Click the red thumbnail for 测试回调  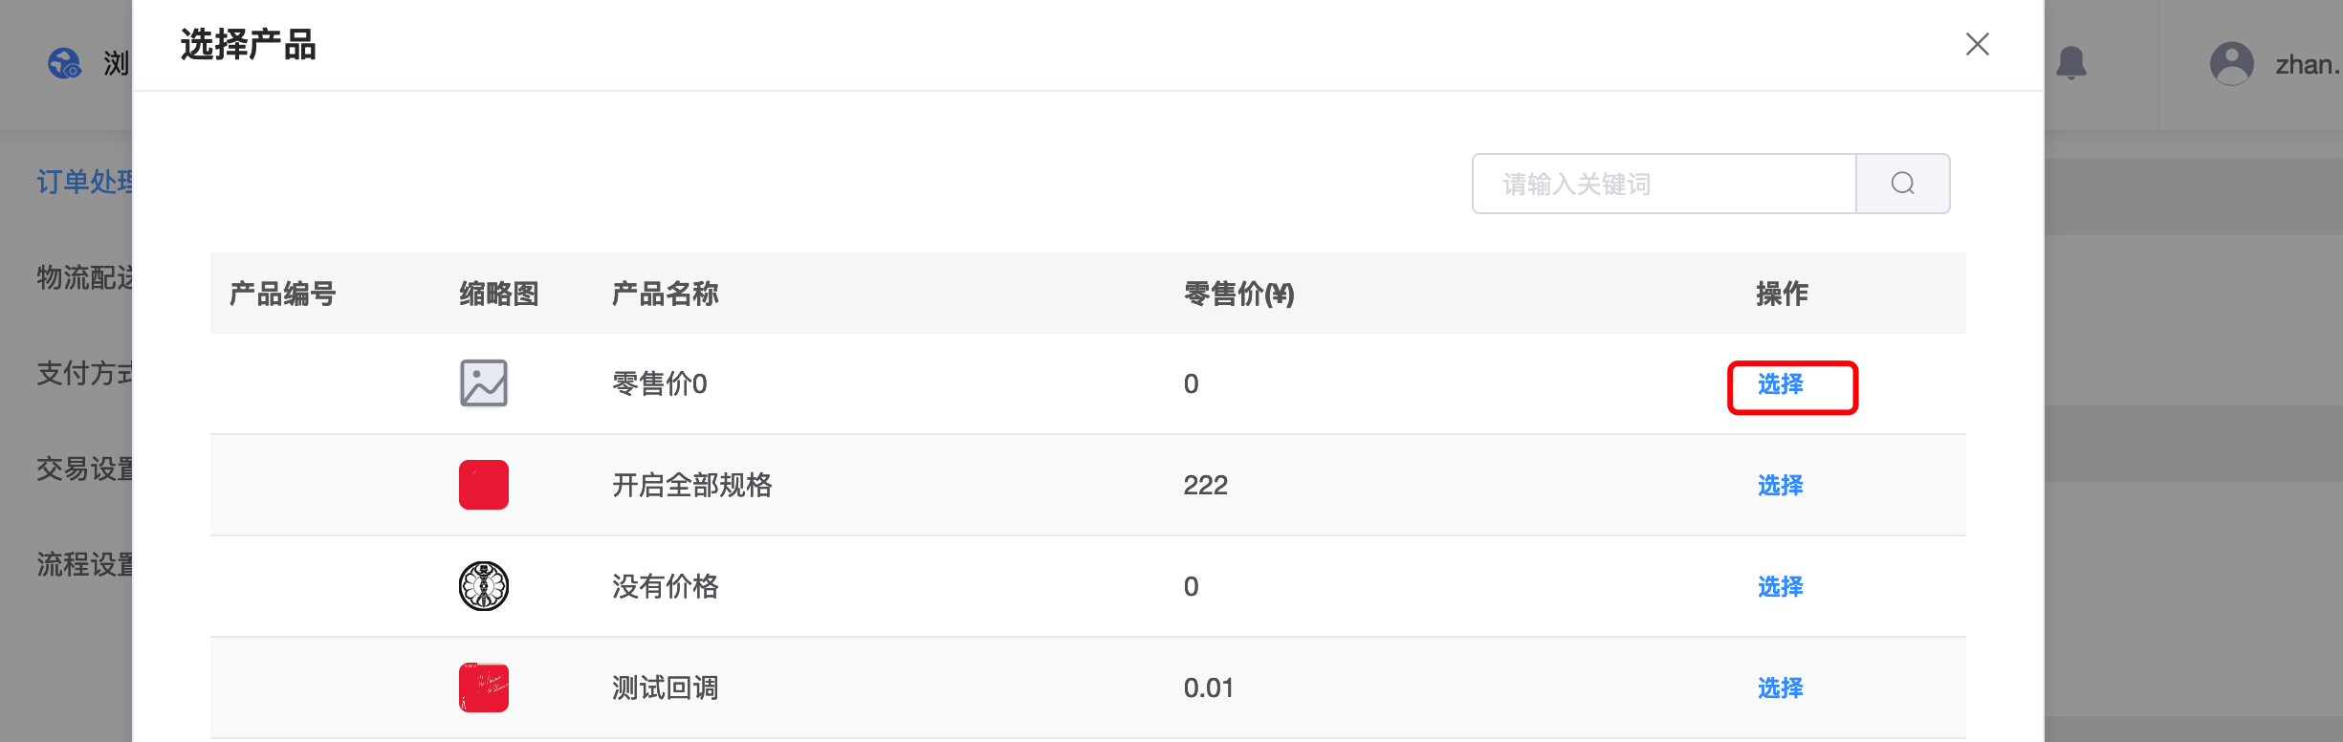click(x=484, y=687)
